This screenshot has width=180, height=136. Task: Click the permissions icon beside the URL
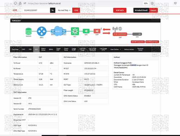(x=25, y=3)
